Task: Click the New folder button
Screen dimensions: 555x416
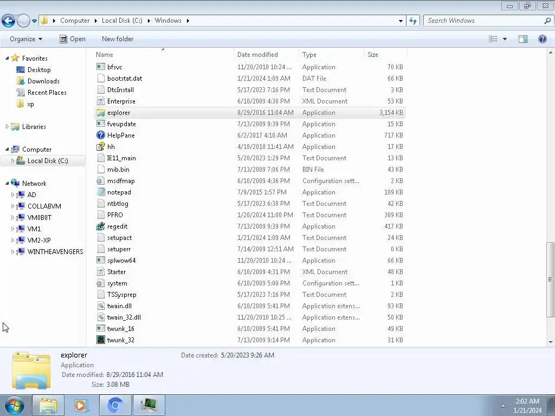Action: pos(118,39)
